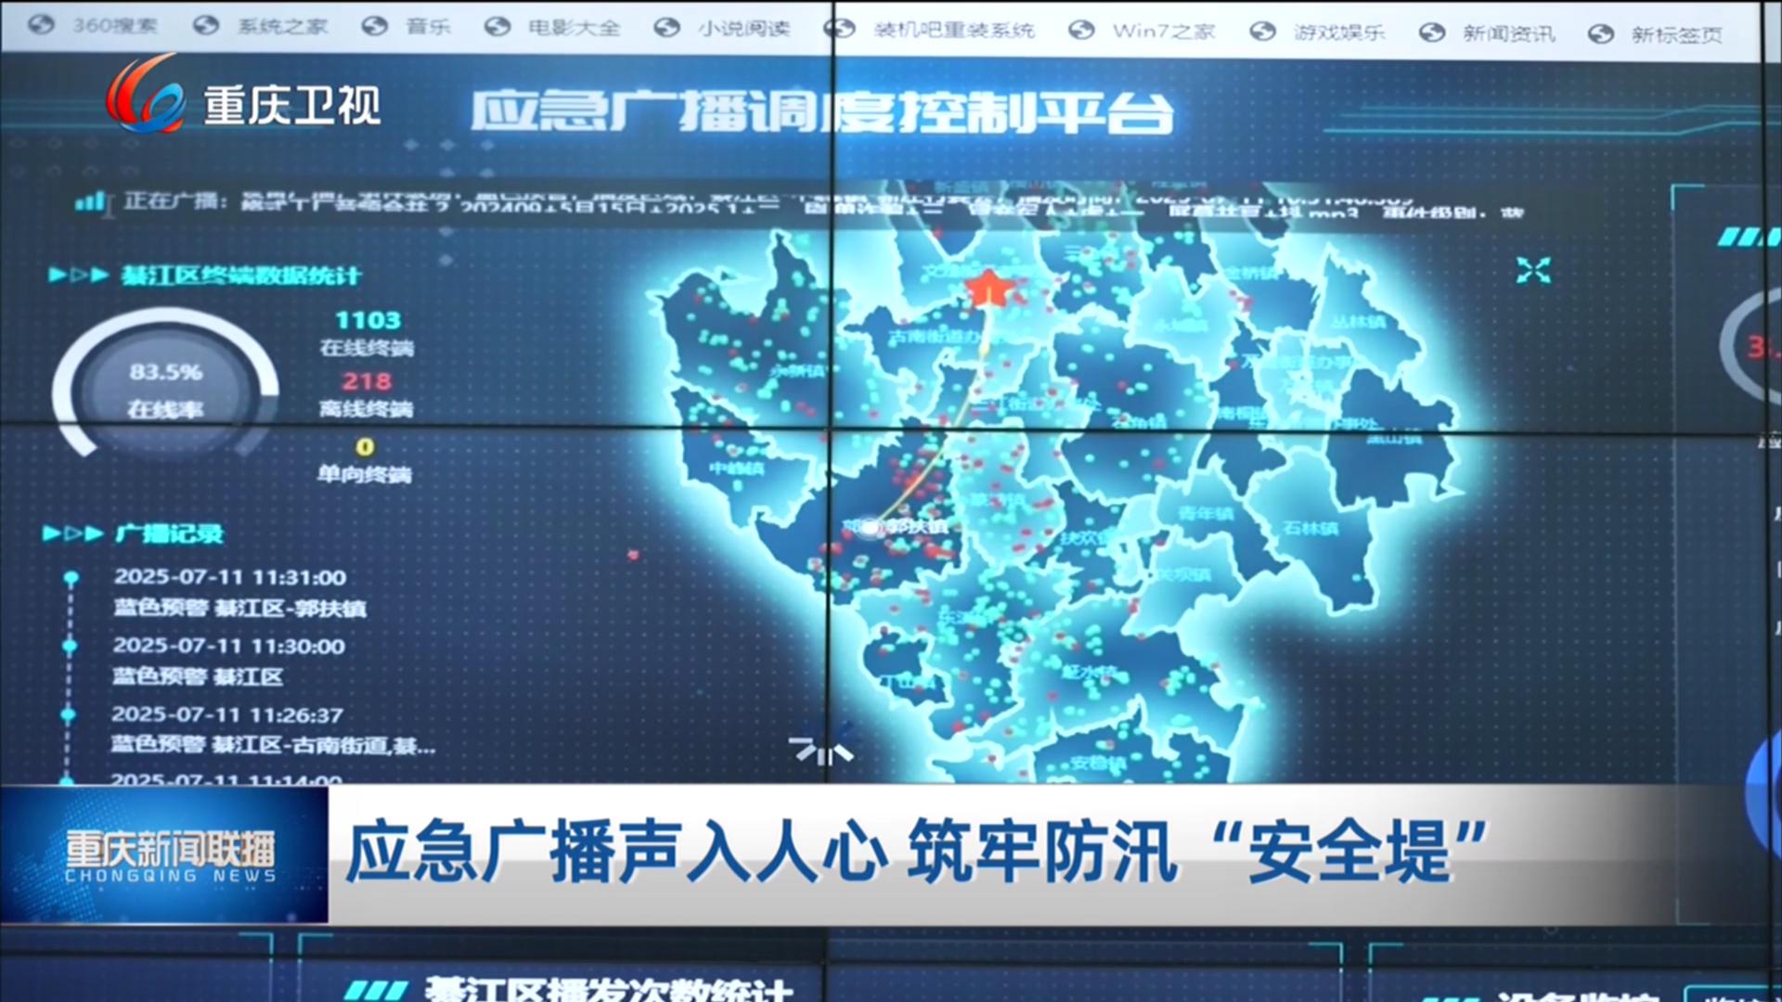Click the signal bars icon beside 正在广播
The image size is (1782, 1002).
(x=90, y=200)
